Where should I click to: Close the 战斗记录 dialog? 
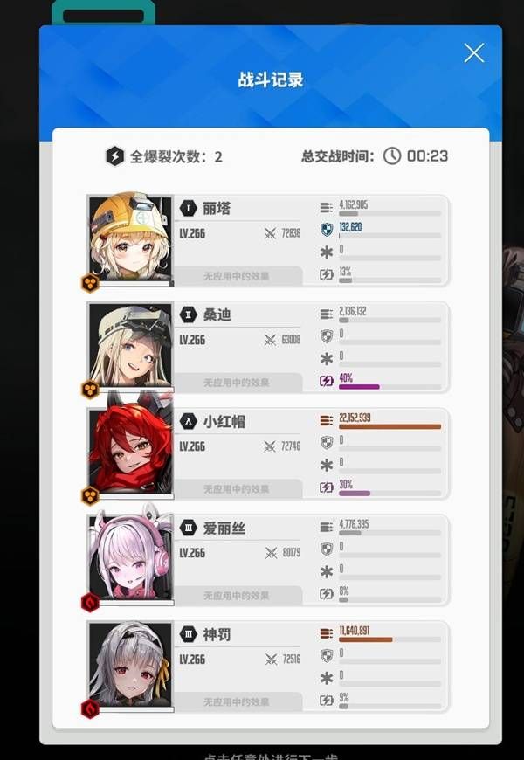[x=473, y=52]
